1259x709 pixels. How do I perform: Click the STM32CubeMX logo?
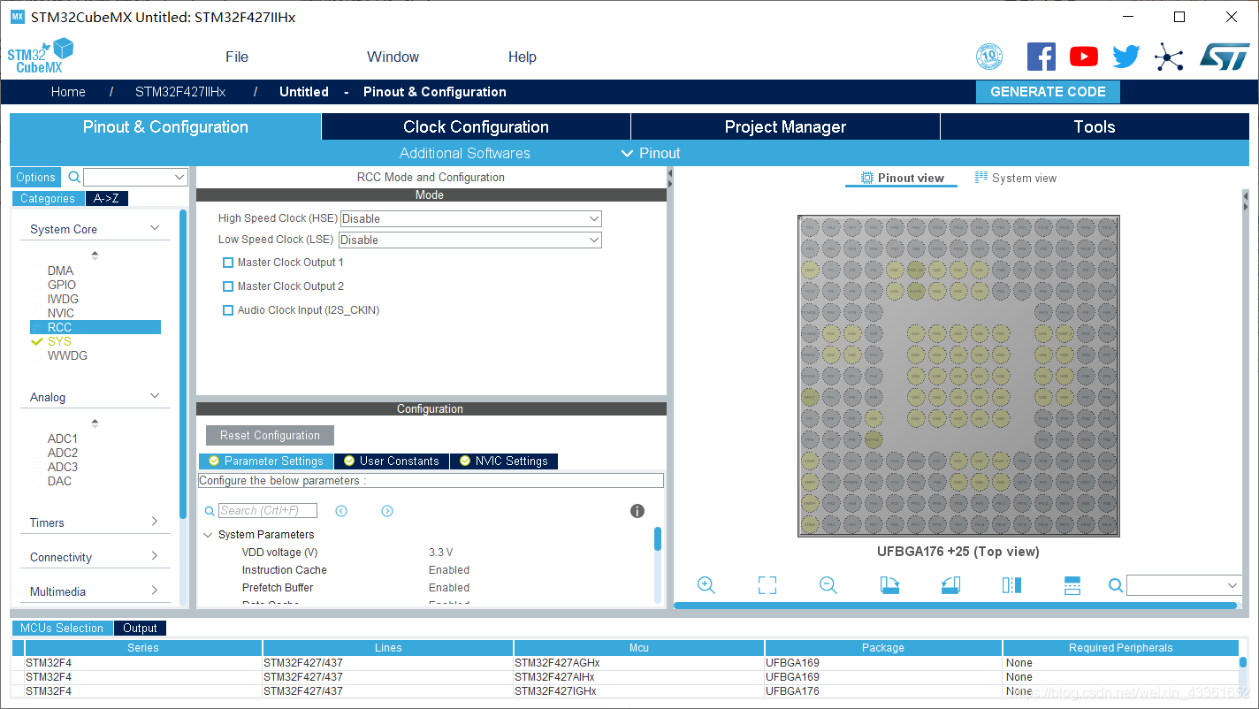41,56
